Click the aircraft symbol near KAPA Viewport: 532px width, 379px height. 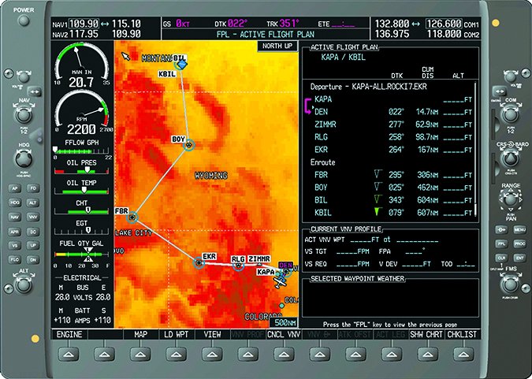coord(281,281)
